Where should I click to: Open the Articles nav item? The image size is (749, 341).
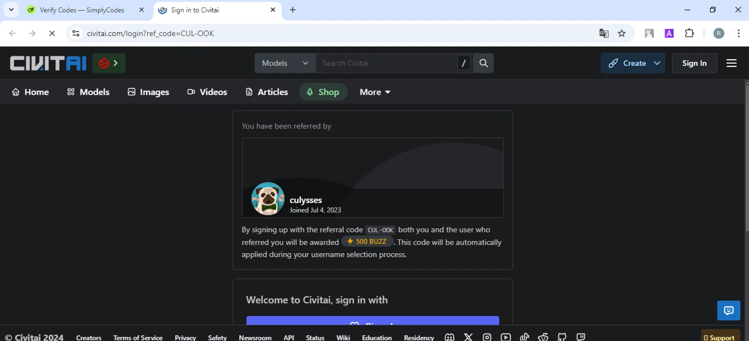point(267,92)
